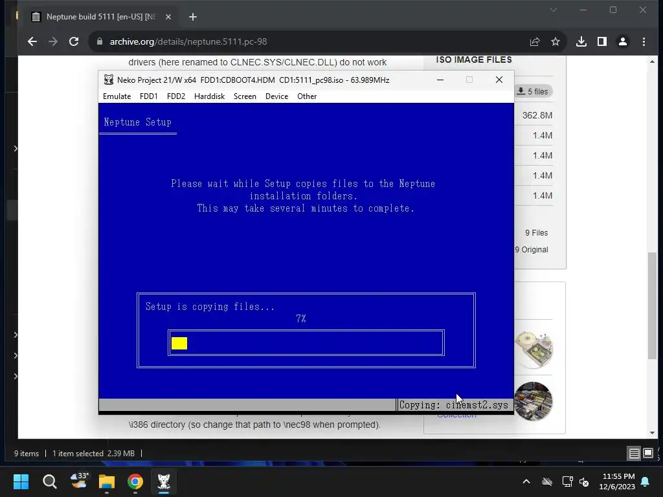The width and height of the screenshot is (663, 497).
Task: Select the Neptune build 5111 browser tab
Action: (101, 17)
